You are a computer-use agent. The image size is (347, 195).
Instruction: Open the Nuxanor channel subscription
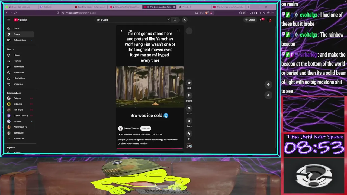[x=20, y=121]
